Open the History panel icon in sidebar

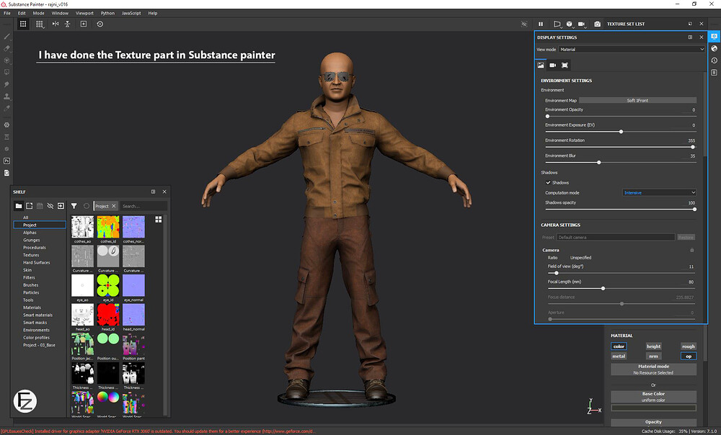pyautogui.click(x=714, y=60)
